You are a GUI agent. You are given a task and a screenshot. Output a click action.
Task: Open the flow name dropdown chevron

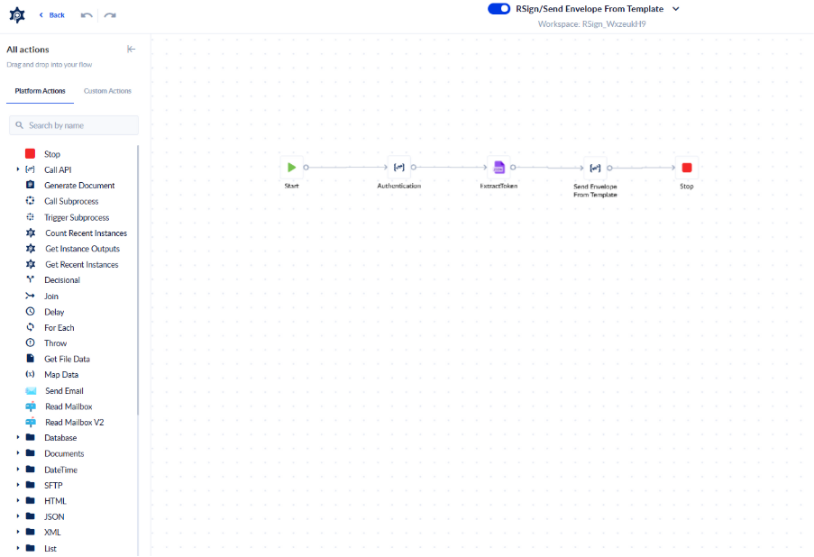[676, 9]
